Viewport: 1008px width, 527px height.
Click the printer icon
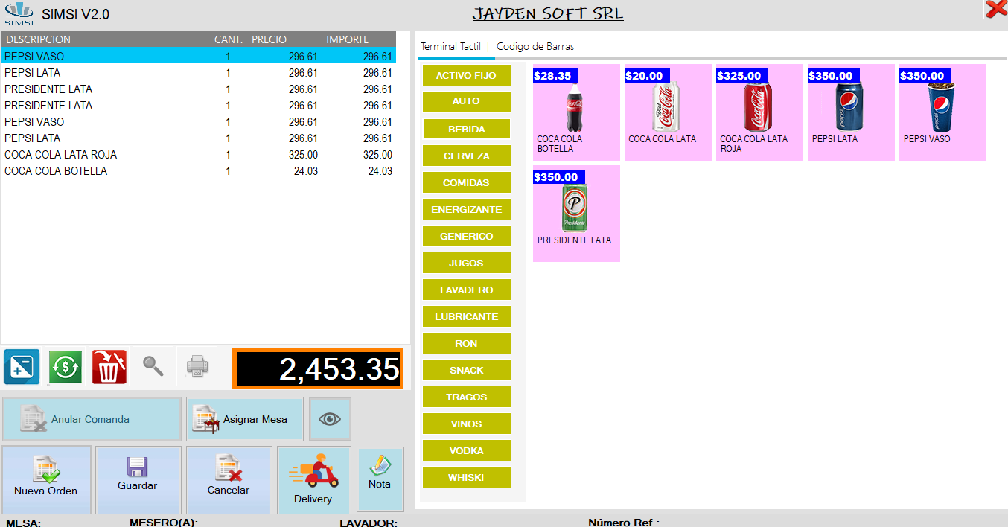[x=197, y=366]
